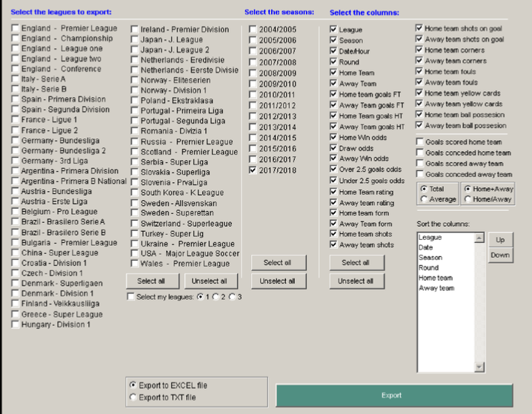
Task: Select Home team in sort list
Action: 436,278
